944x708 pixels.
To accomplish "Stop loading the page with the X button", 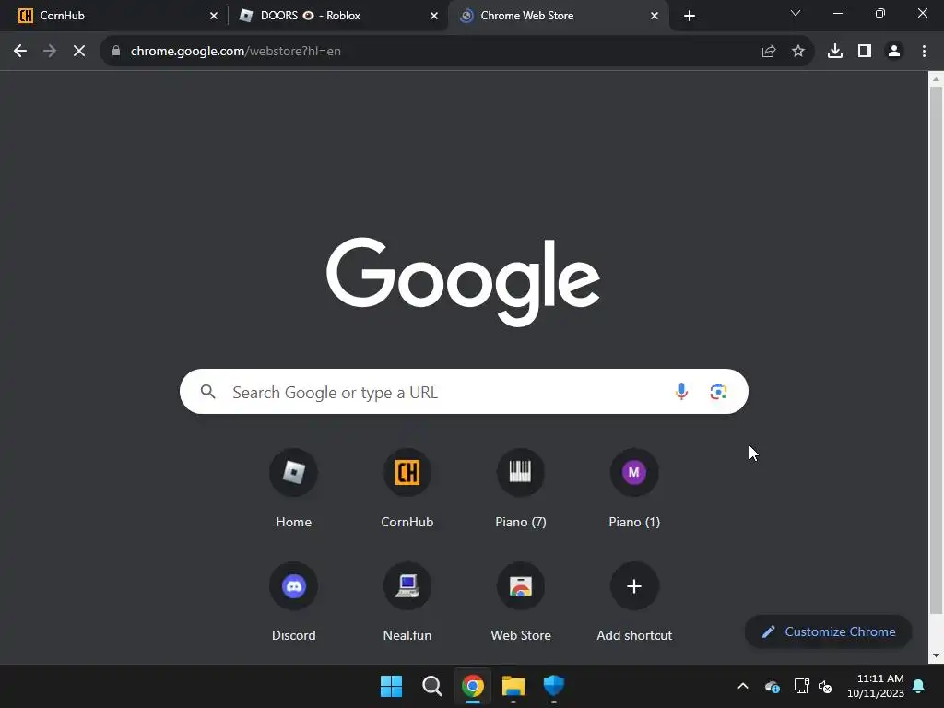I will click(x=79, y=52).
